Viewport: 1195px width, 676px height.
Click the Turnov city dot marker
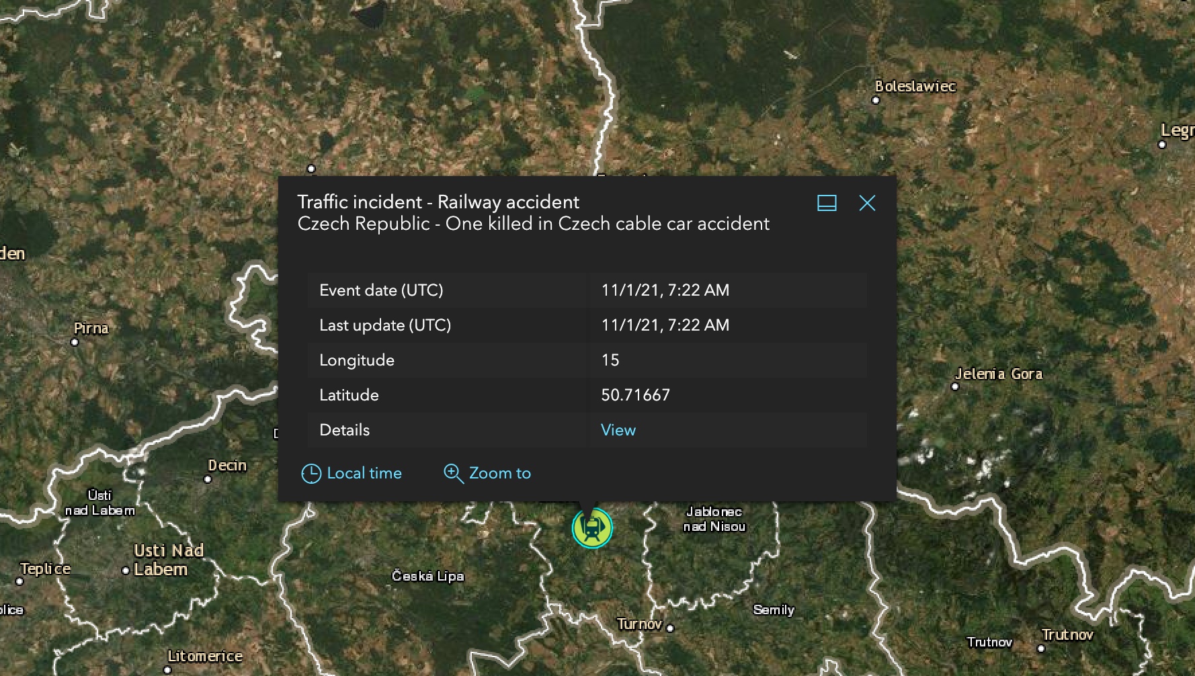tap(669, 628)
